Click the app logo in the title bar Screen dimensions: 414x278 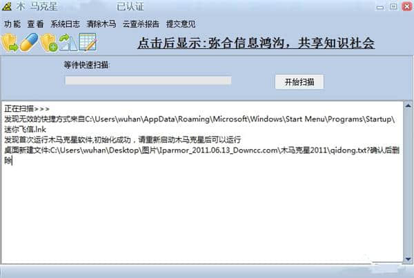pos(7,6)
